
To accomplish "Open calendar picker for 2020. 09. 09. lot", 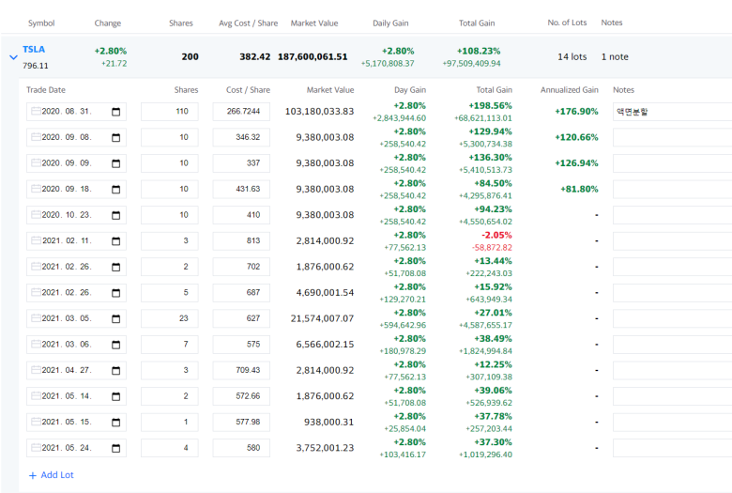I will 115,163.
